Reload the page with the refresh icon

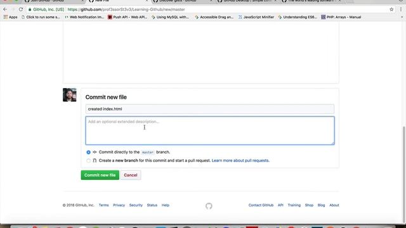(21, 9)
